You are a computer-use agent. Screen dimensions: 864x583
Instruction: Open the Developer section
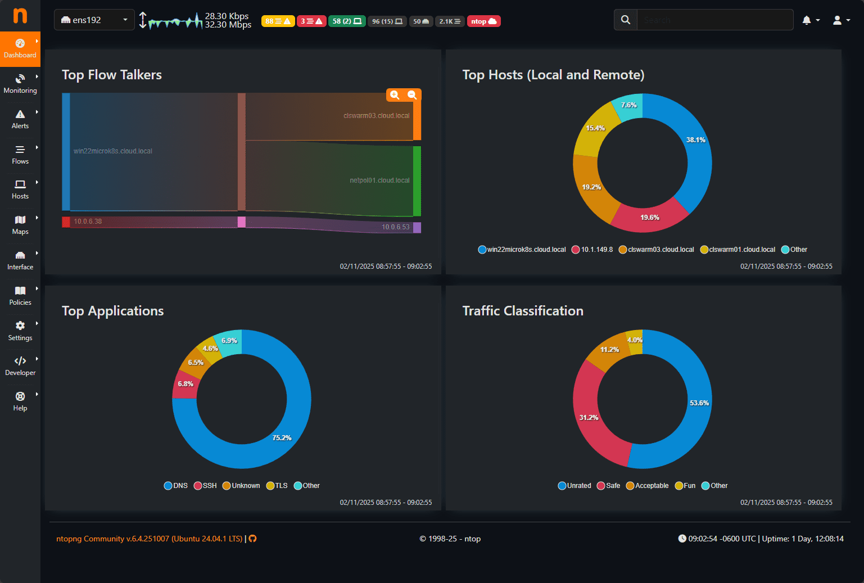click(20, 365)
